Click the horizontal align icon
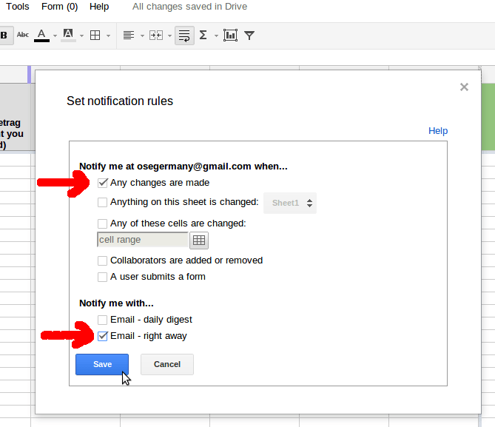Viewport: 495px width, 427px height. click(129, 35)
